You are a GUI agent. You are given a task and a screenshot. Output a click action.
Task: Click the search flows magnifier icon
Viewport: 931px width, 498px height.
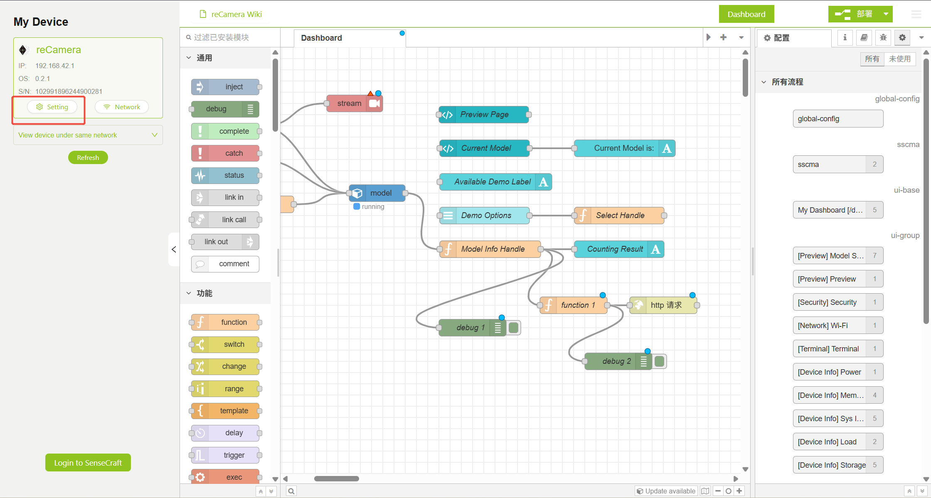[x=291, y=491]
